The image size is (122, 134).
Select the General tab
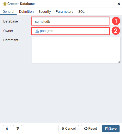pyautogui.click(x=8, y=12)
